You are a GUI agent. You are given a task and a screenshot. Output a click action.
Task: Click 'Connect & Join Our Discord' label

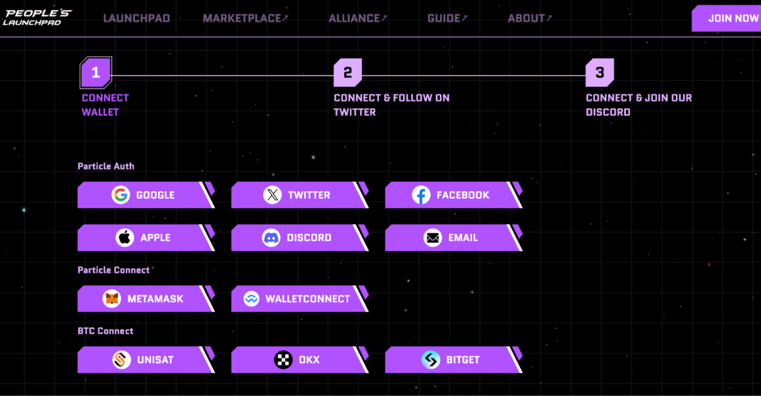coord(639,105)
